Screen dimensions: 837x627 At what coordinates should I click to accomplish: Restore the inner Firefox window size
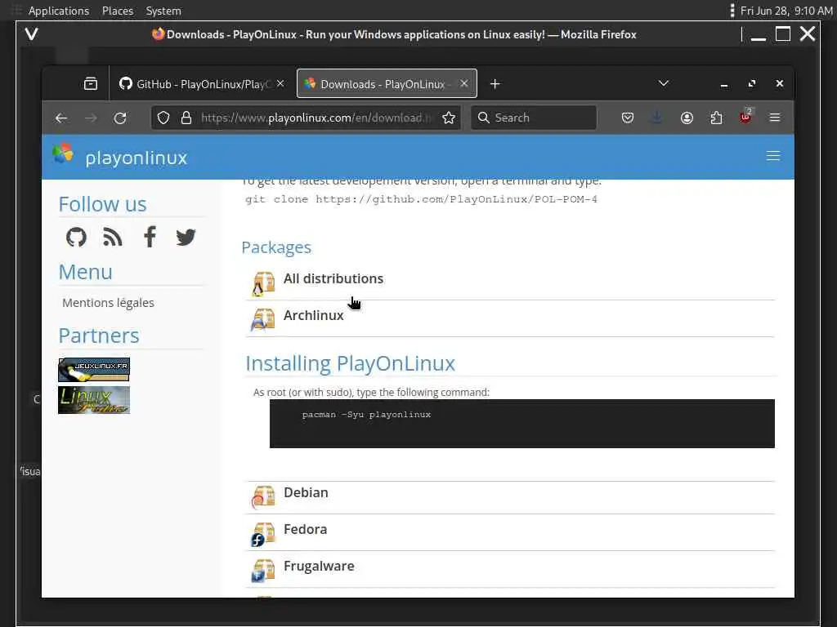click(752, 84)
